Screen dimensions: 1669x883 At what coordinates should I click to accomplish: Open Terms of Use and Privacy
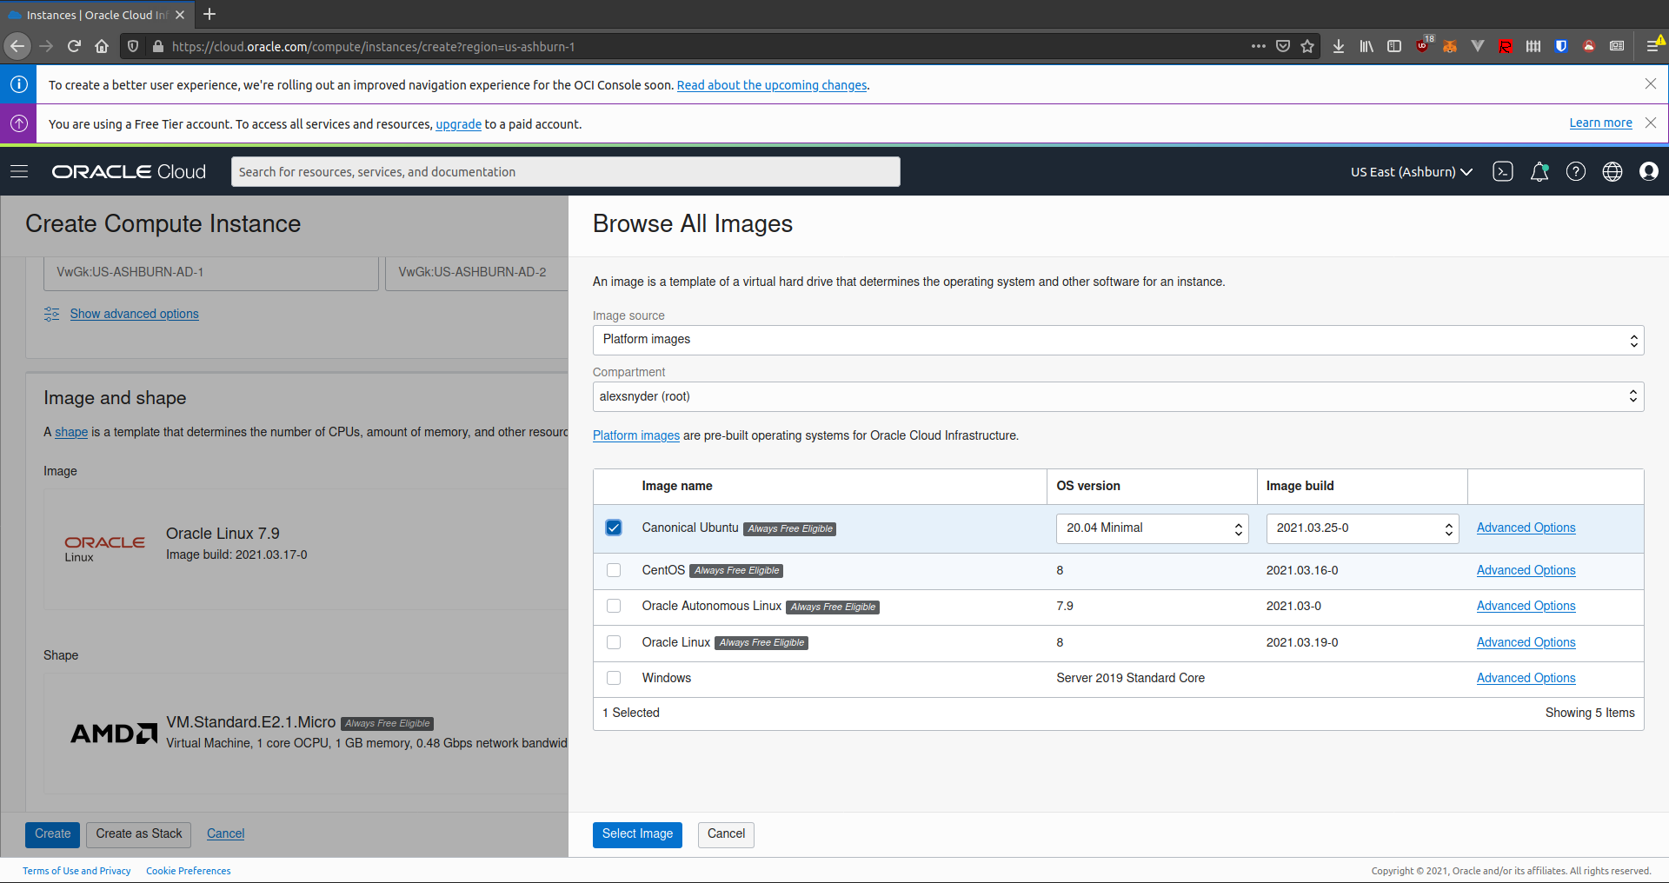click(x=76, y=871)
